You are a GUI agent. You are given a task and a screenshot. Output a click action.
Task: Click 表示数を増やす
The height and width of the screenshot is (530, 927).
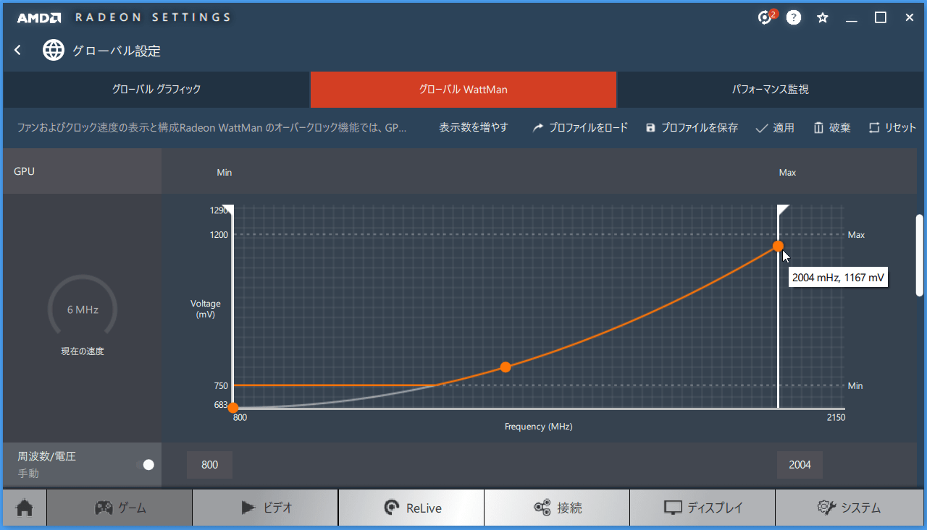[474, 127]
